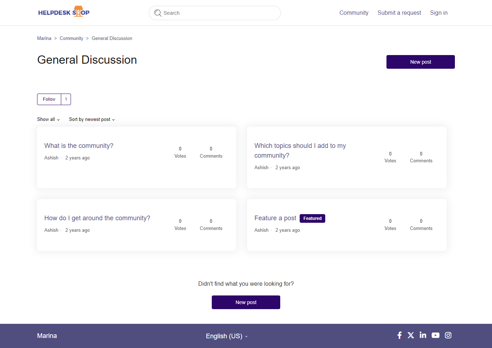Open the English (US) language selector
Screen dimensions: 492x348
(x=227, y=336)
